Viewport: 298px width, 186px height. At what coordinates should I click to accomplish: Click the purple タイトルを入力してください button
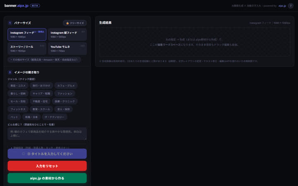(47, 154)
